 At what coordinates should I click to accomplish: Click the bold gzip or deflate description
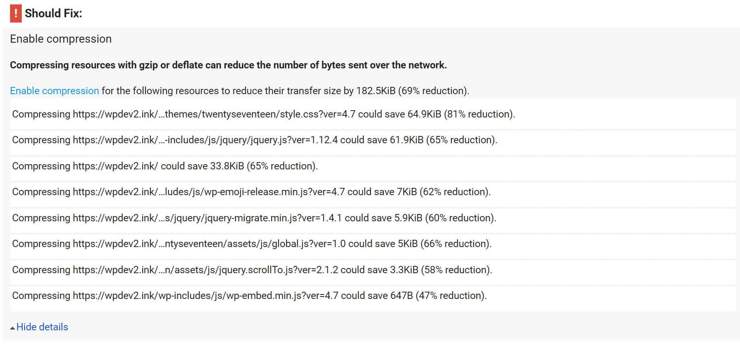(228, 65)
